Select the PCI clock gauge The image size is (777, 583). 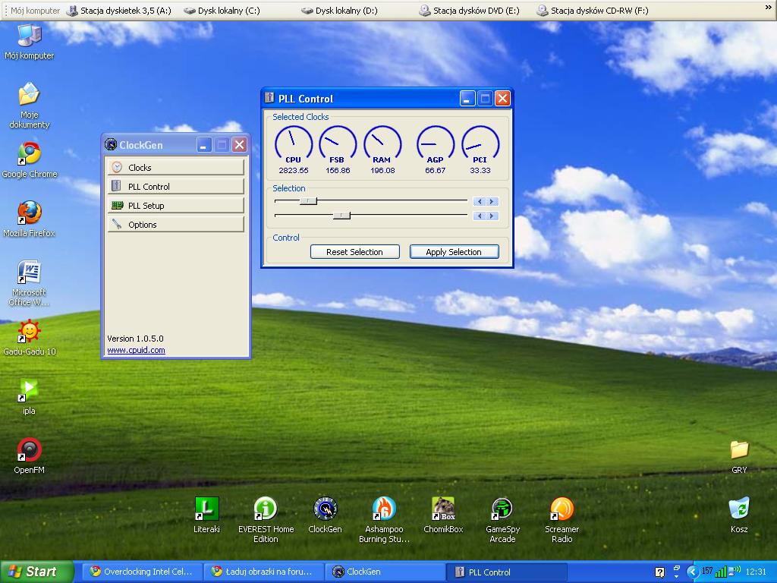[480, 143]
